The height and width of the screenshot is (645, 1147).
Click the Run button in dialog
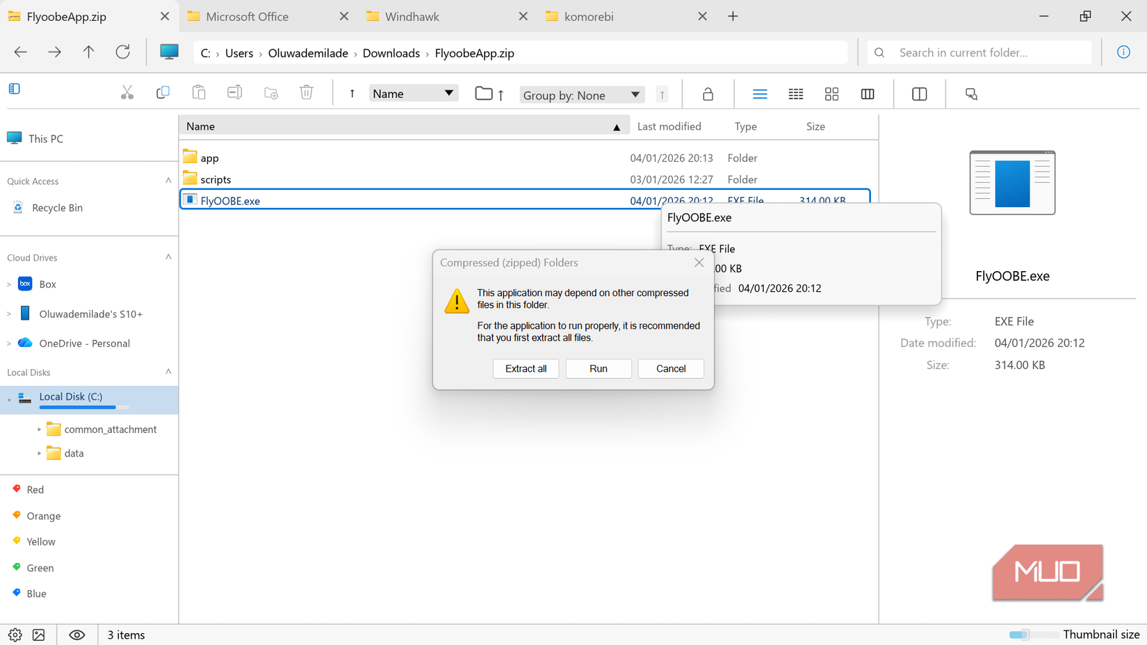pyautogui.click(x=599, y=368)
